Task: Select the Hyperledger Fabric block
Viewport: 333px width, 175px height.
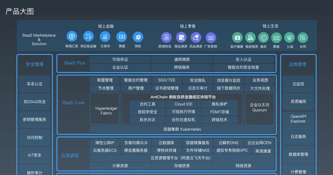Action: pyautogui.click(x=105, y=109)
